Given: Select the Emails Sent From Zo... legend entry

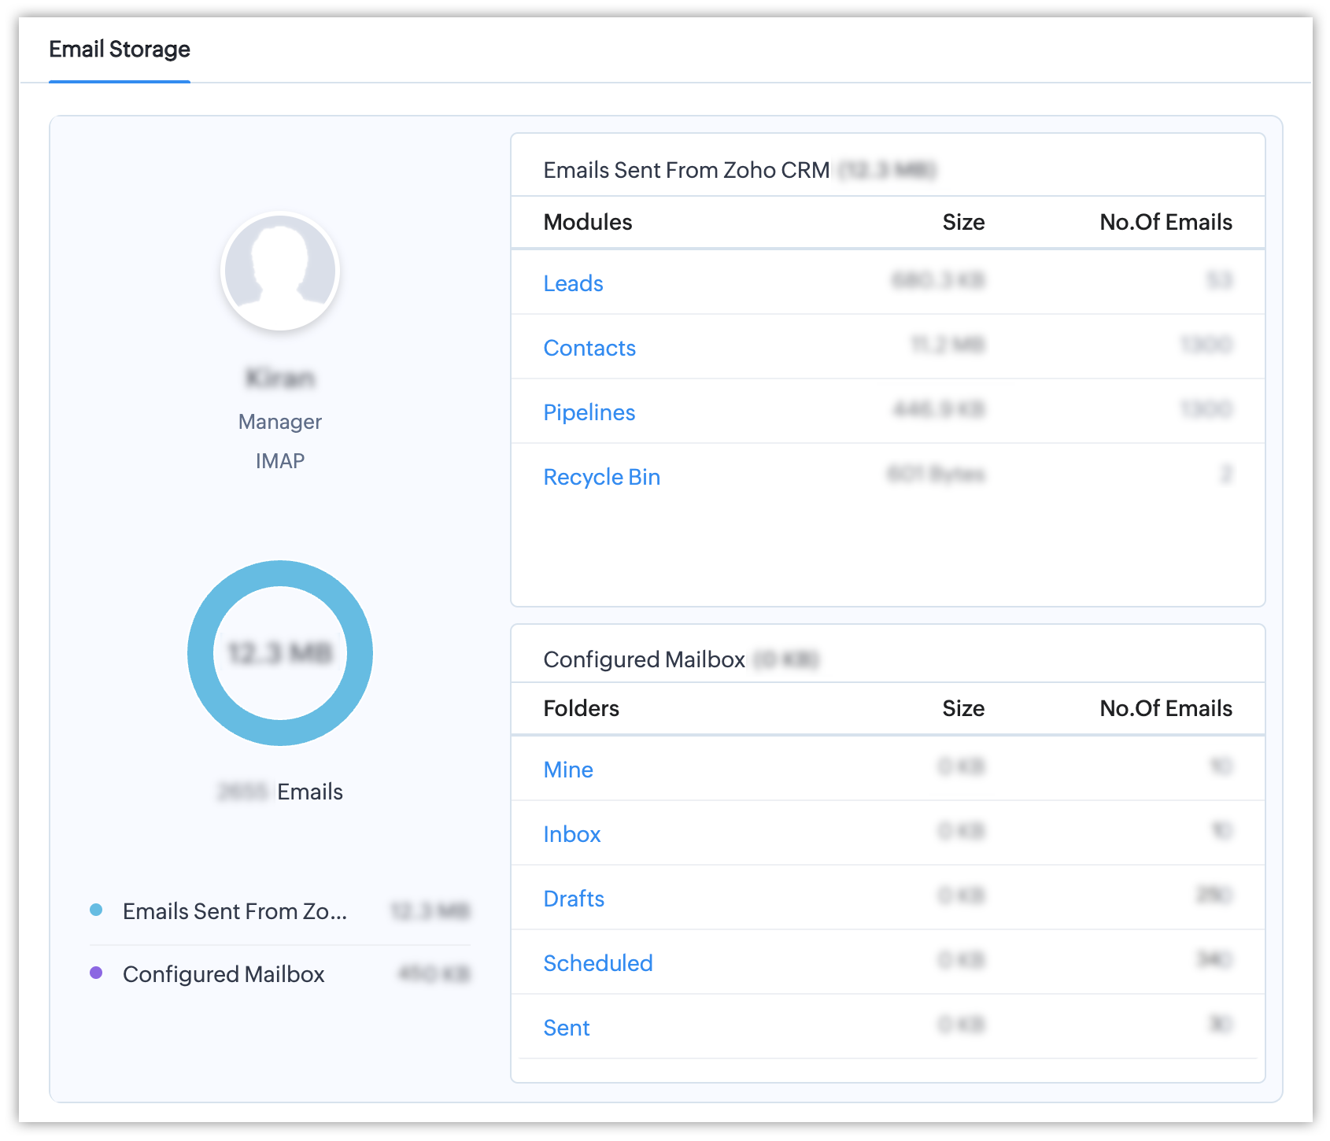Looking at the screenshot, I should (x=235, y=911).
